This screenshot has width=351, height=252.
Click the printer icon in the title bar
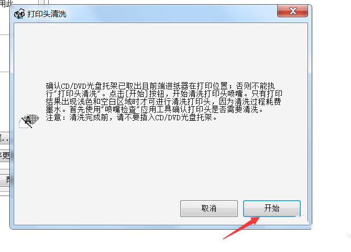[x=19, y=14]
